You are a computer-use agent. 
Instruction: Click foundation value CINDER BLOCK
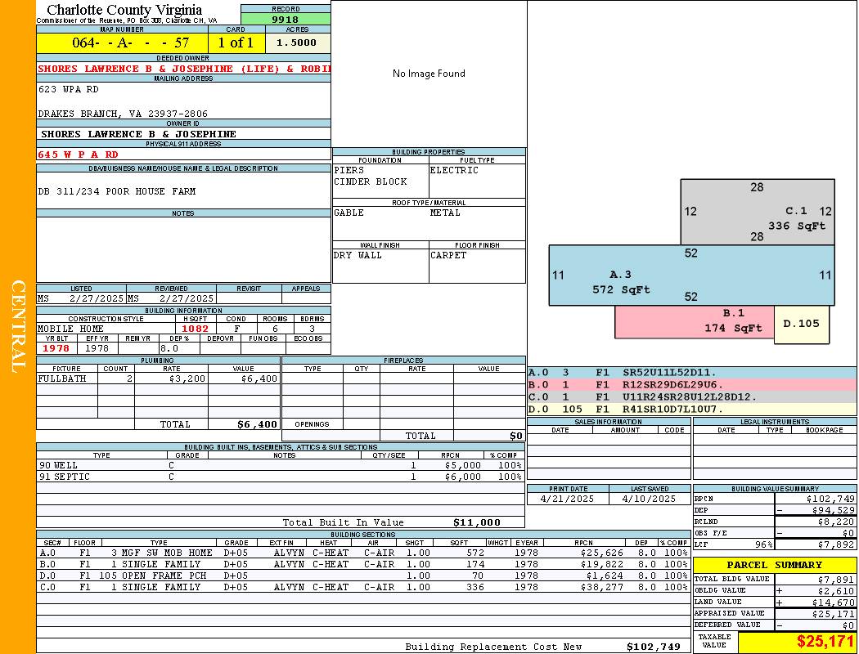coord(371,181)
